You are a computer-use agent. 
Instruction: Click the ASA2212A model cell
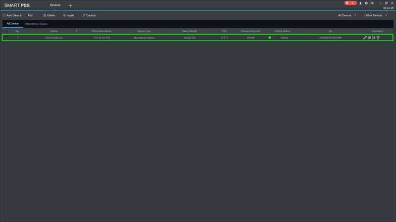click(190, 38)
